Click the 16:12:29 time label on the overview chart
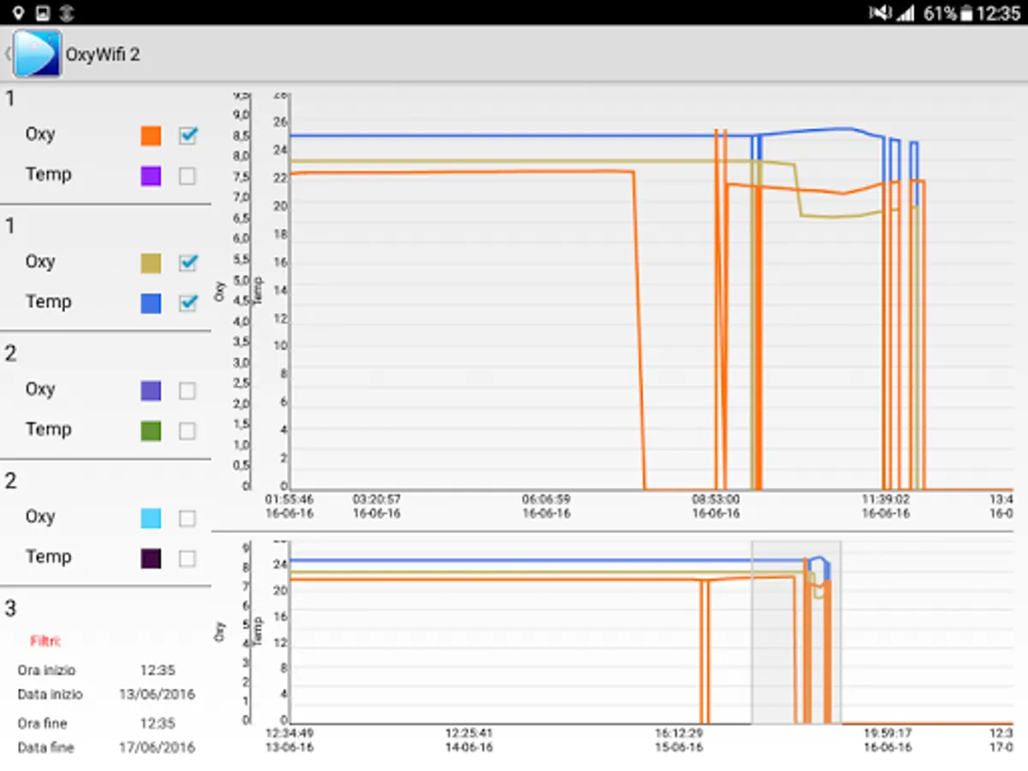The width and height of the screenshot is (1028, 771). pyautogui.click(x=679, y=733)
